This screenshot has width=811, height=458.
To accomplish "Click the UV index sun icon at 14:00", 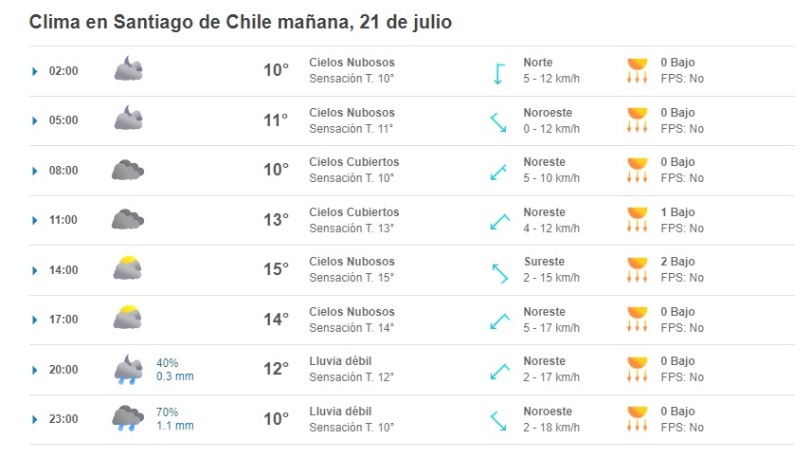I will pyautogui.click(x=637, y=269).
